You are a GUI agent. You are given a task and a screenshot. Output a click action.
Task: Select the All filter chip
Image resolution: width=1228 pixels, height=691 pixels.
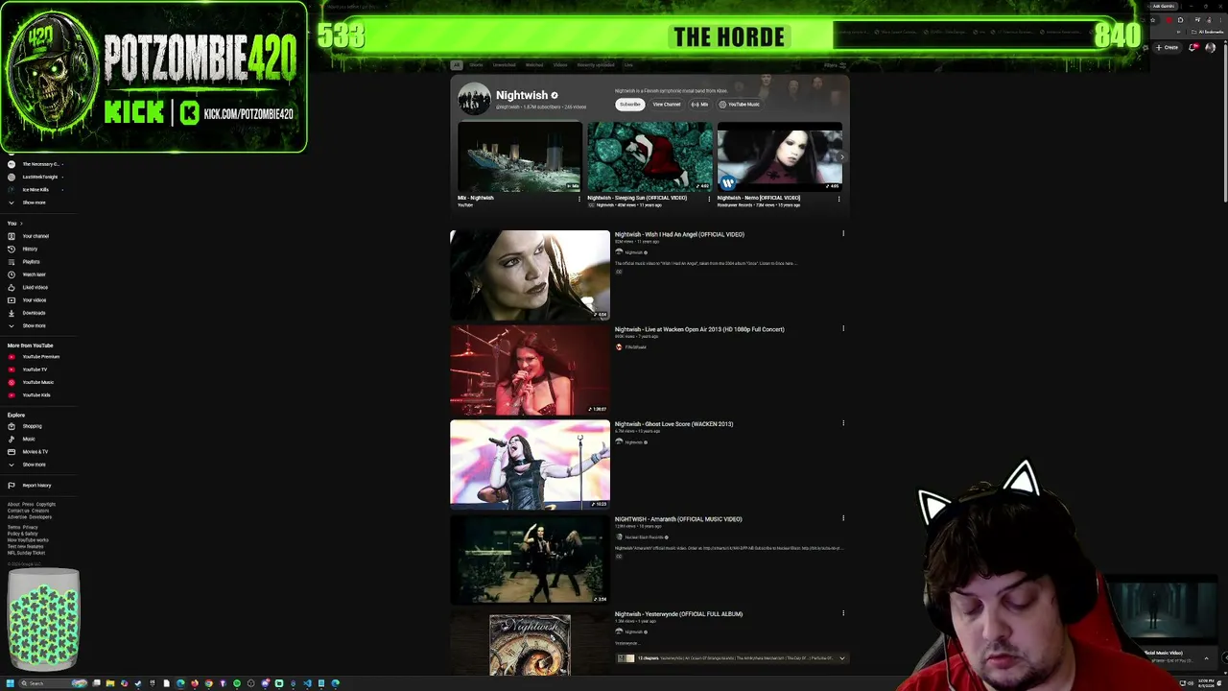pos(457,65)
